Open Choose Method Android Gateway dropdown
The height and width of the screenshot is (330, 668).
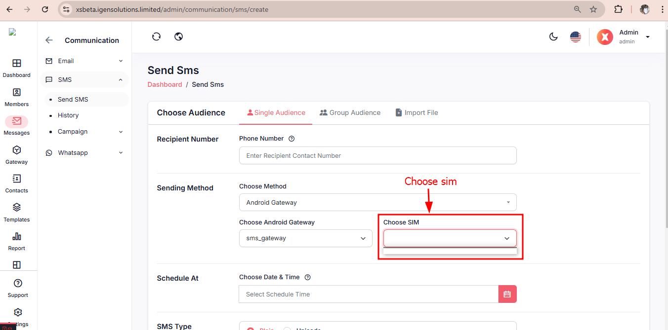tap(377, 202)
